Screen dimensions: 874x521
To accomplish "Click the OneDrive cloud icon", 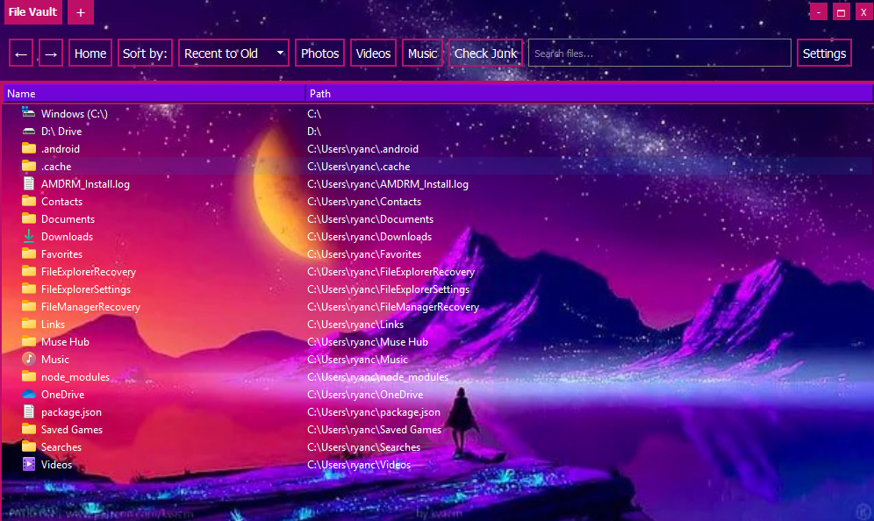I will tap(28, 394).
